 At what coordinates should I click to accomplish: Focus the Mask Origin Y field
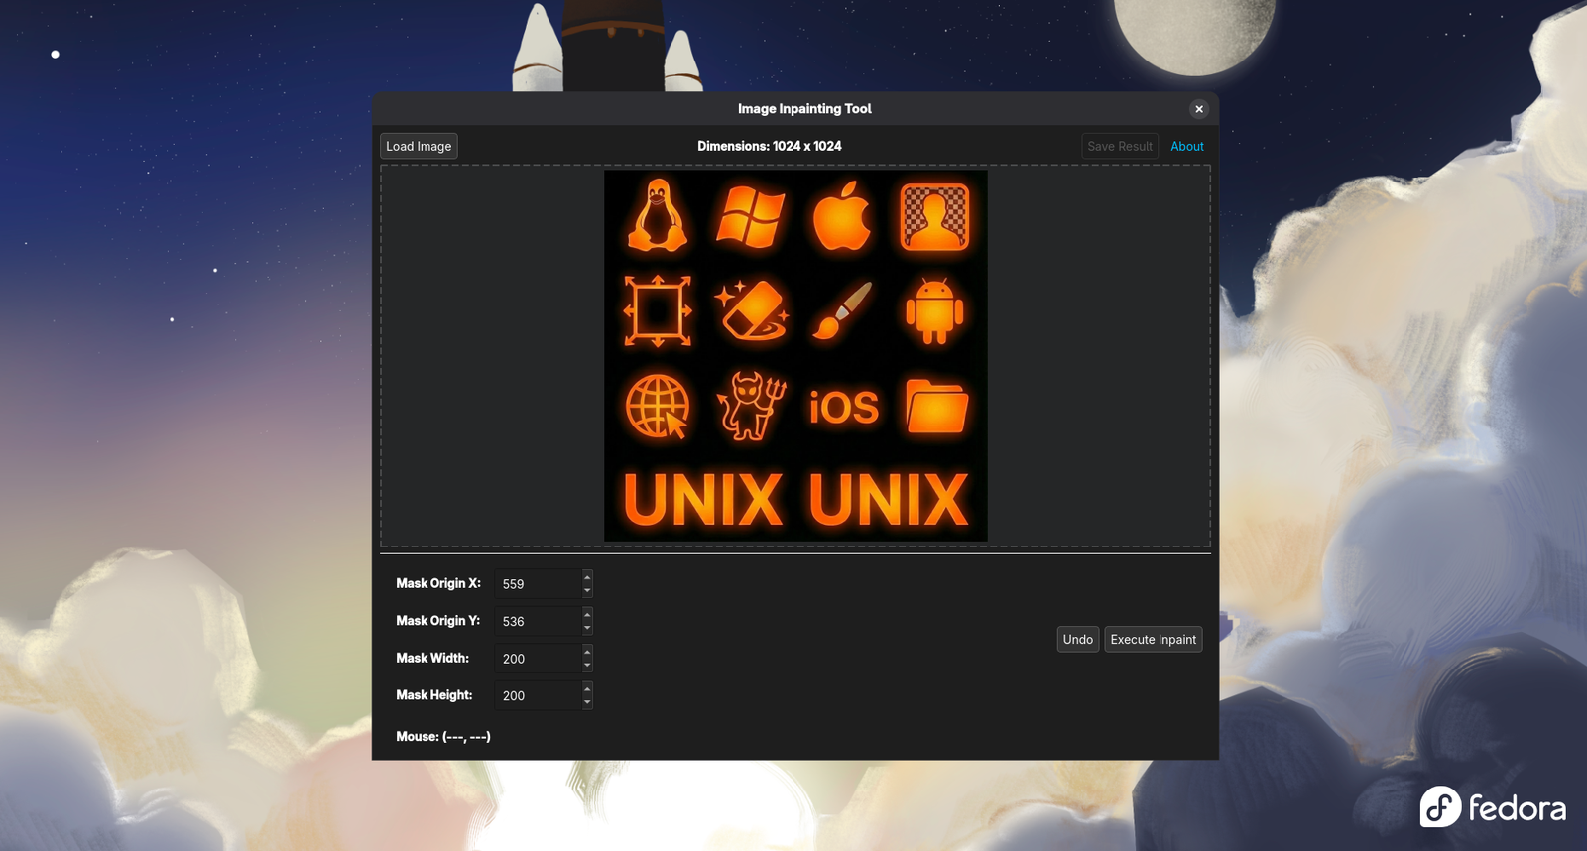tap(539, 621)
